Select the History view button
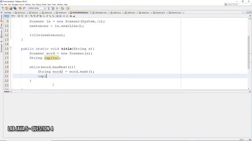The image size is (252, 141). tap(13, 16)
